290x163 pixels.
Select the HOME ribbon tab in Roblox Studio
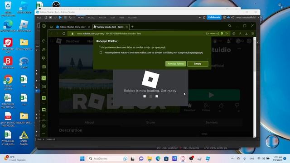click(81, 18)
